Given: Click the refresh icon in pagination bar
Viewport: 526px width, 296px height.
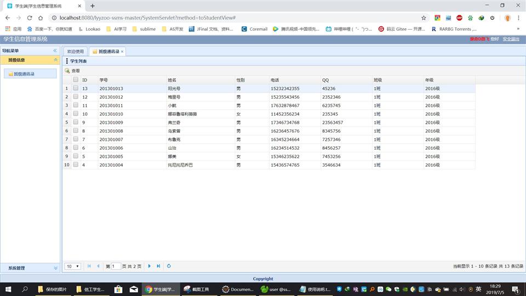Looking at the screenshot, I should click(169, 266).
